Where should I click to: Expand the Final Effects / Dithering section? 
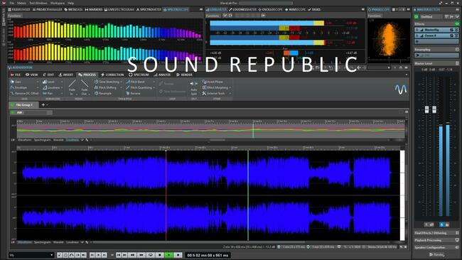436,233
